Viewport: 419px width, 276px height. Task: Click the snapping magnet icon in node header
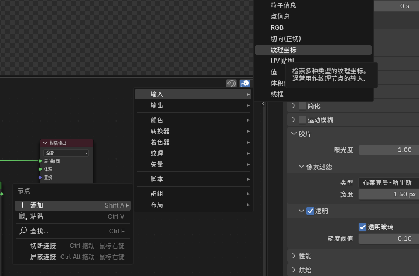pyautogui.click(x=231, y=84)
